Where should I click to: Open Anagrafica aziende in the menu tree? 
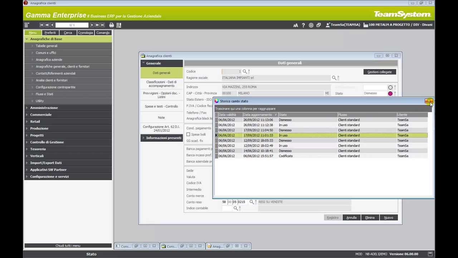pos(49,60)
